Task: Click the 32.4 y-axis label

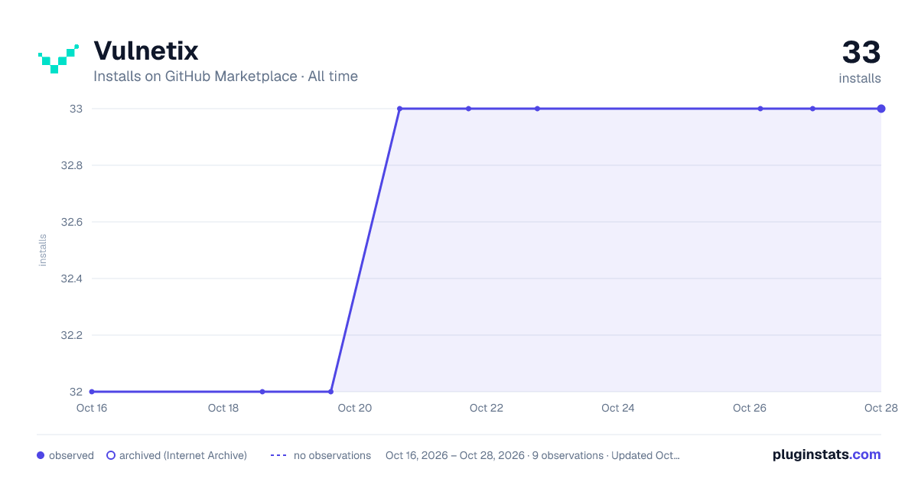Action: [x=72, y=278]
